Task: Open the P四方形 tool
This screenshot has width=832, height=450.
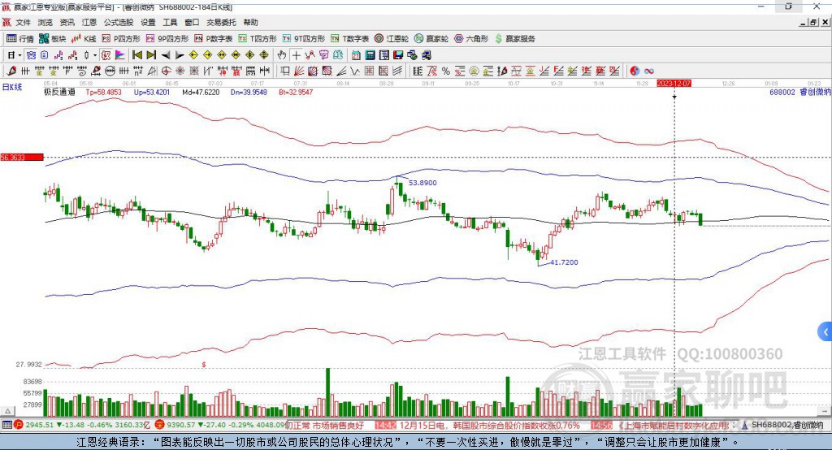Action: [x=121, y=39]
